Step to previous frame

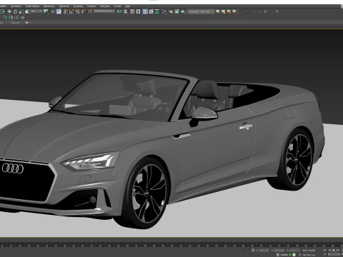[x=329, y=251]
